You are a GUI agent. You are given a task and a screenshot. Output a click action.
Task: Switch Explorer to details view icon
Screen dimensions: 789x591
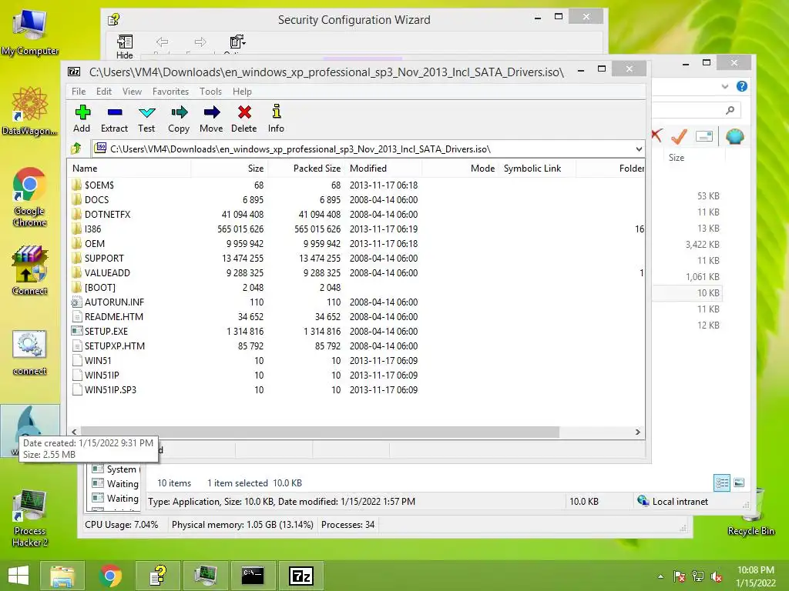coord(721,483)
